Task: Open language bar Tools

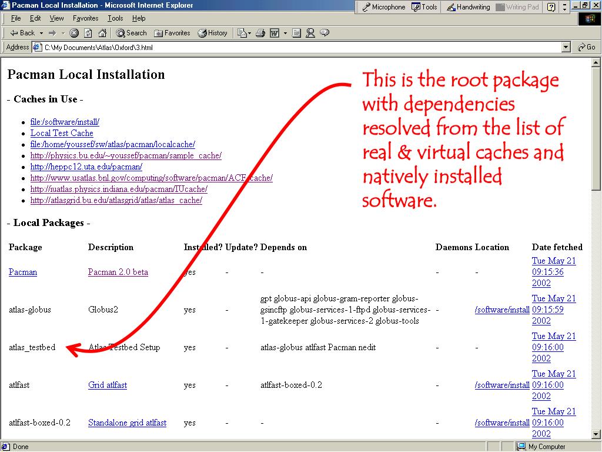Action: (x=424, y=7)
